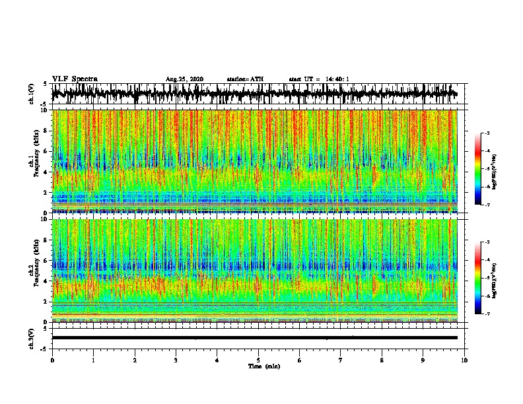Select the ch.1 spectrogram color scale bar
Image resolution: width=523 pixels, height=404 pixels.
click(x=477, y=169)
